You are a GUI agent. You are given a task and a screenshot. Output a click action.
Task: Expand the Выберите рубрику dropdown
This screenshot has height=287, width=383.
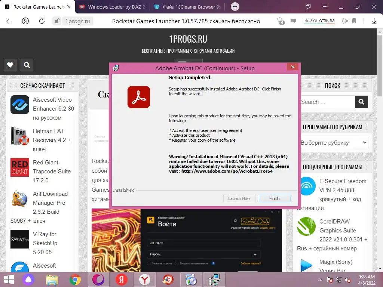334,142
